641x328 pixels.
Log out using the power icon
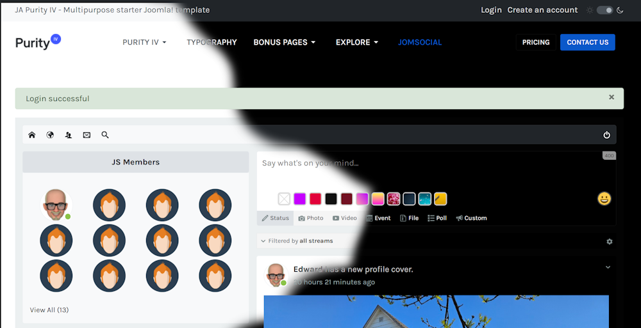click(x=606, y=135)
